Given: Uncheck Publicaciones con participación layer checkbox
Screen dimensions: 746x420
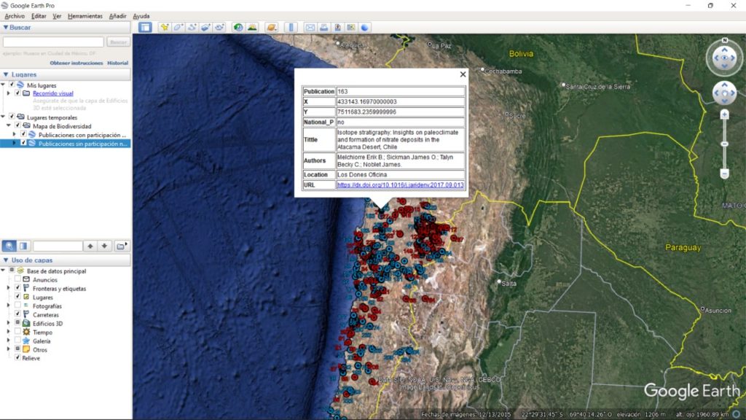Looking at the screenshot, I should point(23,134).
